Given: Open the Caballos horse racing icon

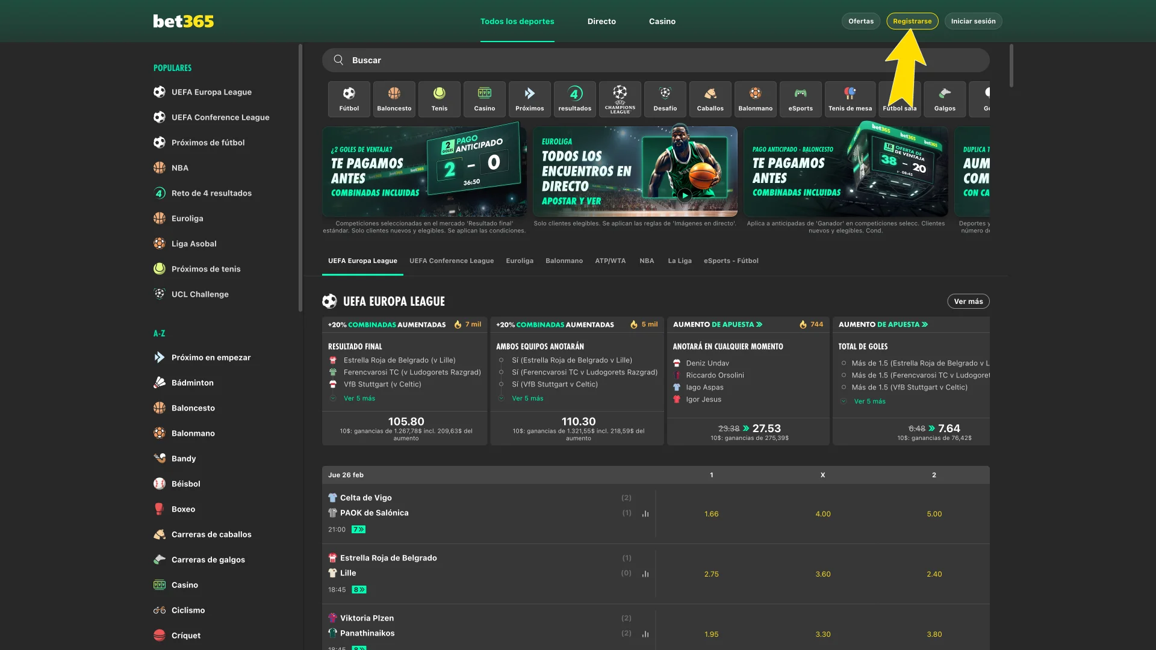Looking at the screenshot, I should click(x=710, y=99).
